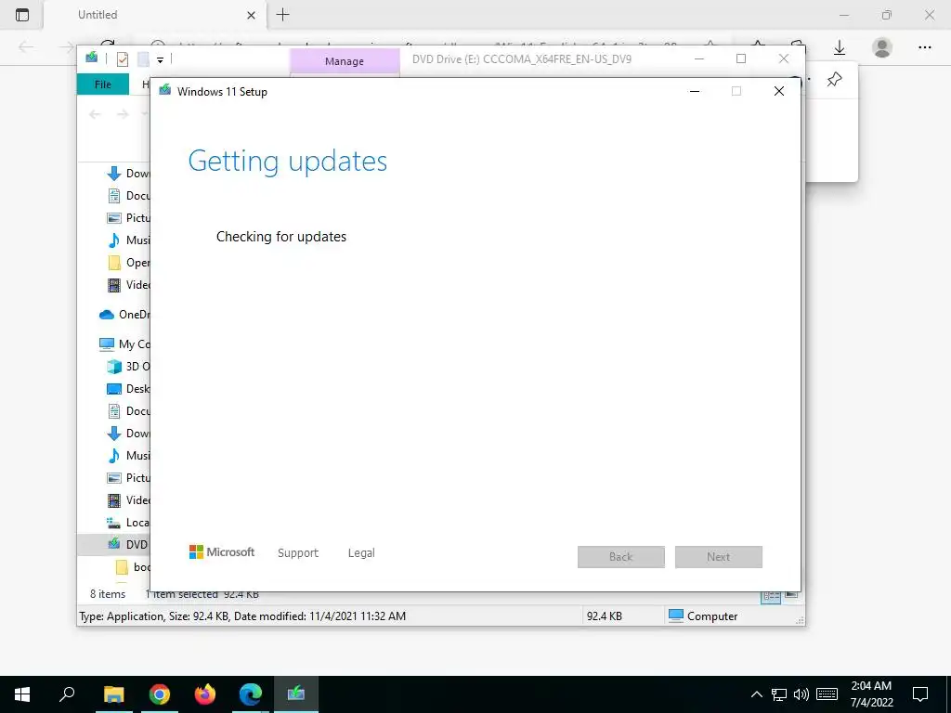Open Google Chrome from the taskbar
This screenshot has height=713, width=951.
pyautogui.click(x=160, y=694)
